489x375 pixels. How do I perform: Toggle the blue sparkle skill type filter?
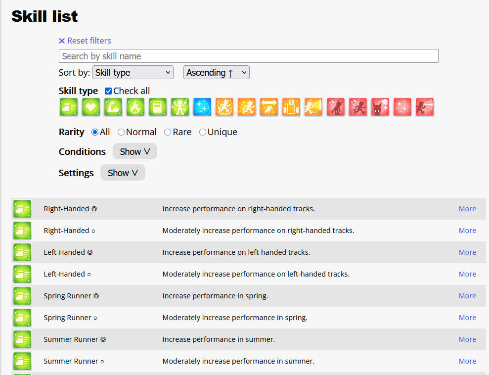[202, 107]
